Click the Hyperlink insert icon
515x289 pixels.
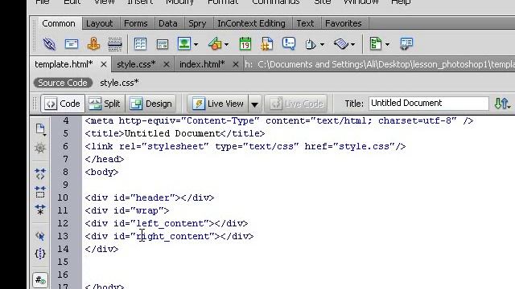(x=49, y=44)
